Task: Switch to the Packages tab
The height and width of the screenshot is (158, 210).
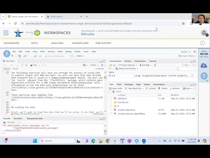Action: [x=129, y=84]
